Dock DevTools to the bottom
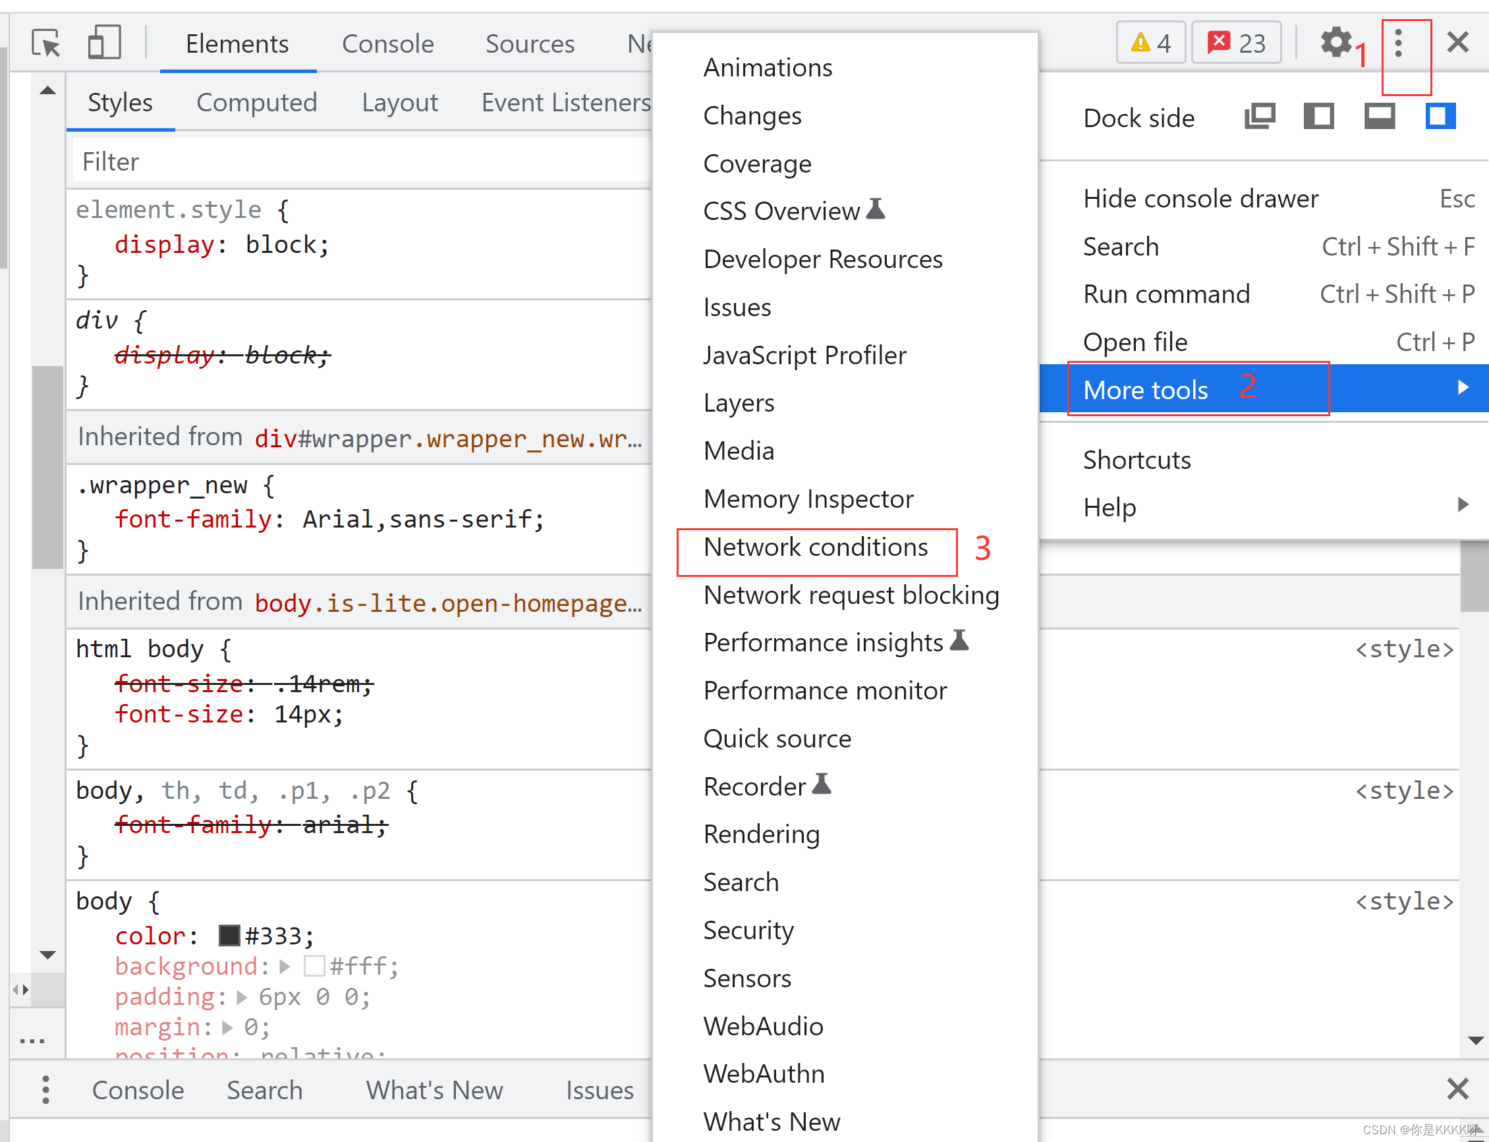 (1380, 117)
